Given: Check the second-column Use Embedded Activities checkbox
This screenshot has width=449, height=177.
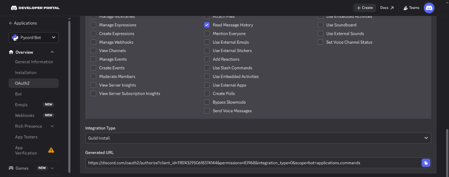Looking at the screenshot, I should point(207,76).
